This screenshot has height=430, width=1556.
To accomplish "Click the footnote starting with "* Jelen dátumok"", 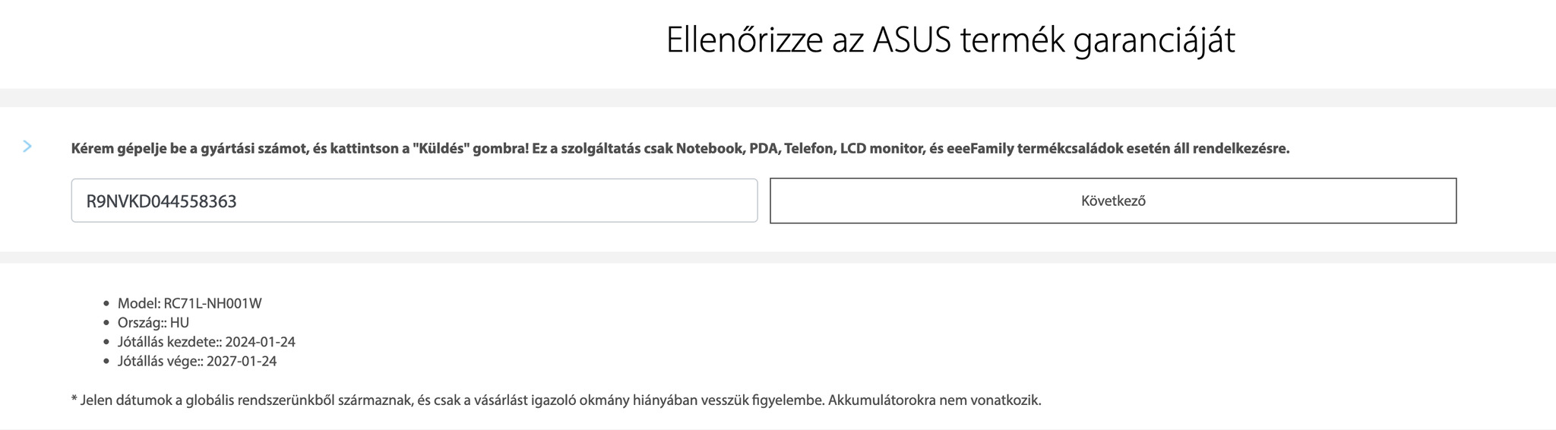I will (555, 400).
